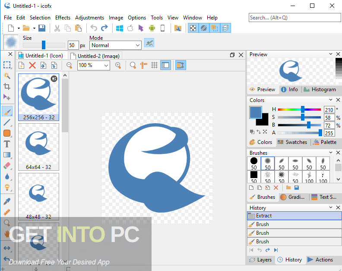Go to last history step button
Viewport: 342px width, 271px height.
(x=276, y=250)
